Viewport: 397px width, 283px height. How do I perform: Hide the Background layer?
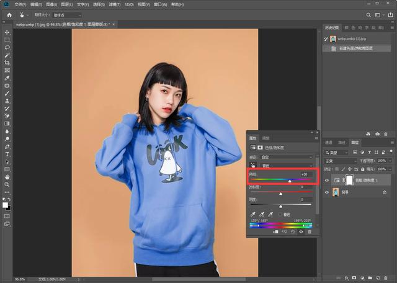(327, 192)
